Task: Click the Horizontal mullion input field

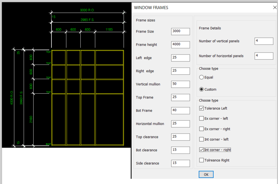Action: 180,124
